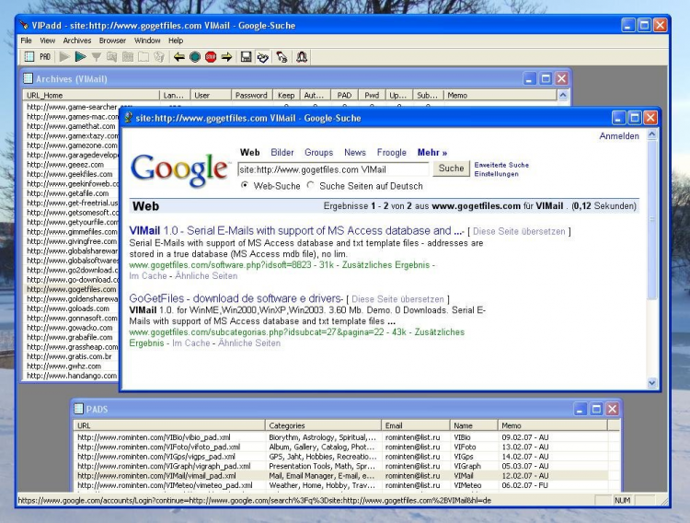Open the Archives menu
Viewport: 690px width, 523px height.
77,41
